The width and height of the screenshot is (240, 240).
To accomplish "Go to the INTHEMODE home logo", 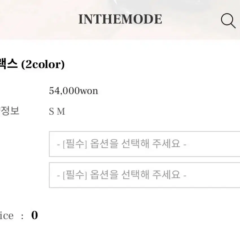I will pyautogui.click(x=120, y=19).
